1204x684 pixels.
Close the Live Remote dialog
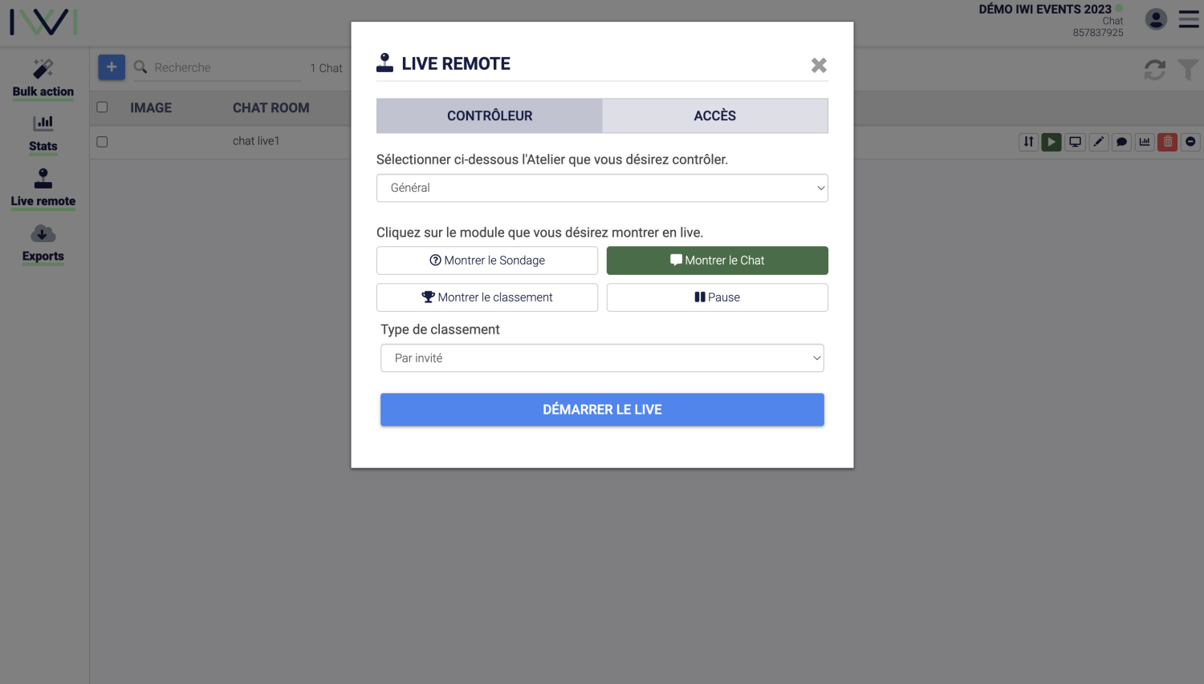coord(819,65)
